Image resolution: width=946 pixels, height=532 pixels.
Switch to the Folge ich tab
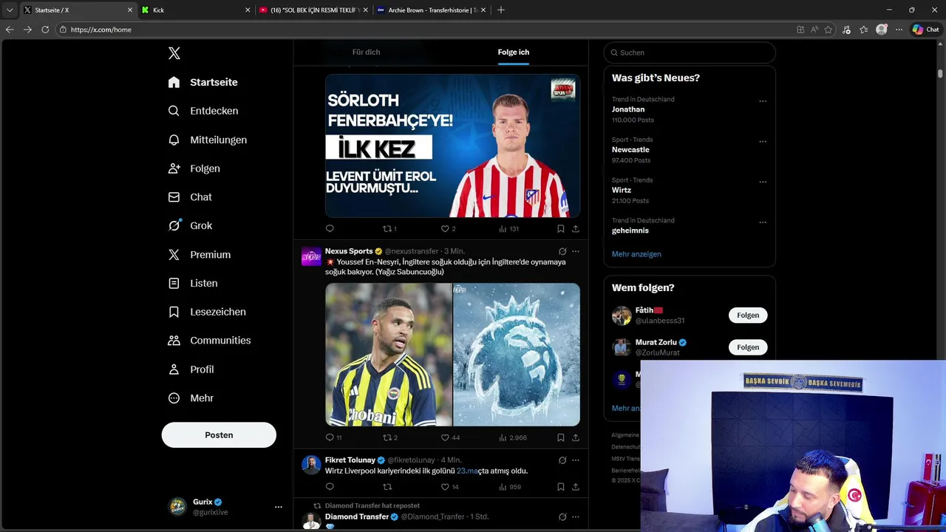(x=513, y=52)
